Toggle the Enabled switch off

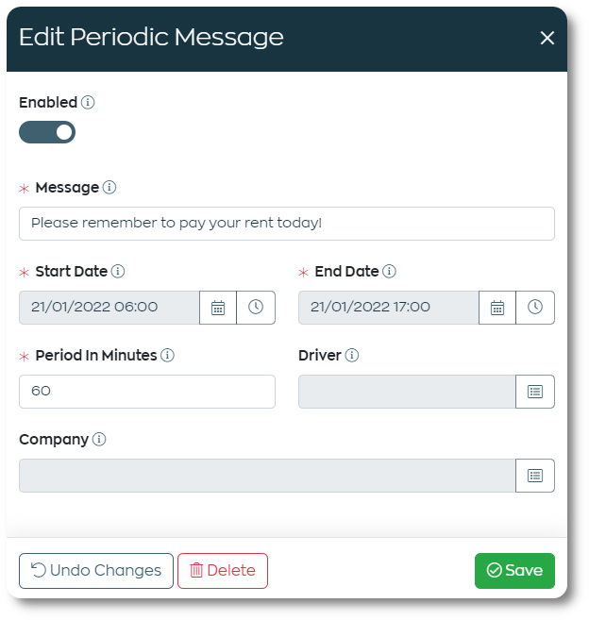[x=47, y=132]
